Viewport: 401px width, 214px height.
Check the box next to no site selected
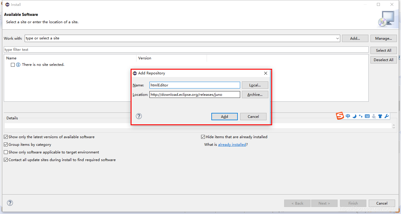[13, 65]
